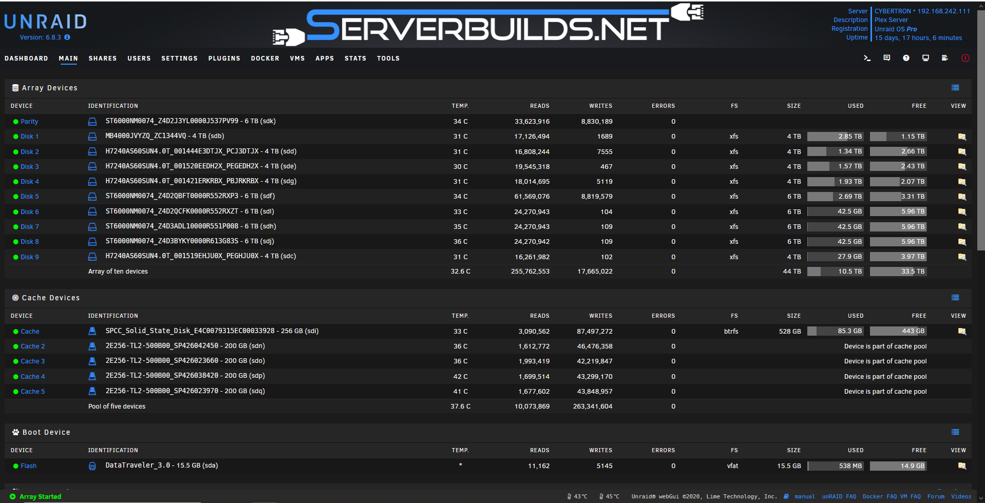Open Videos footer link
The height and width of the screenshot is (503, 985).
click(x=961, y=496)
